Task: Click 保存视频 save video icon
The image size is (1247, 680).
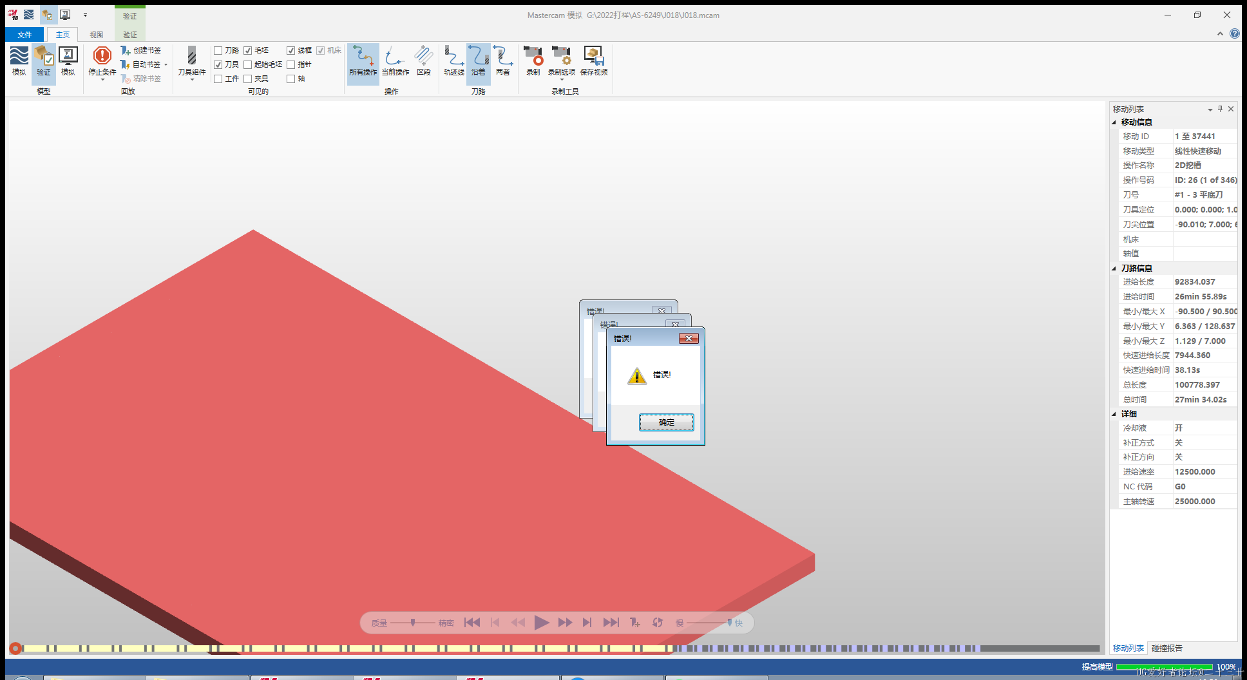Action: pyautogui.click(x=594, y=61)
